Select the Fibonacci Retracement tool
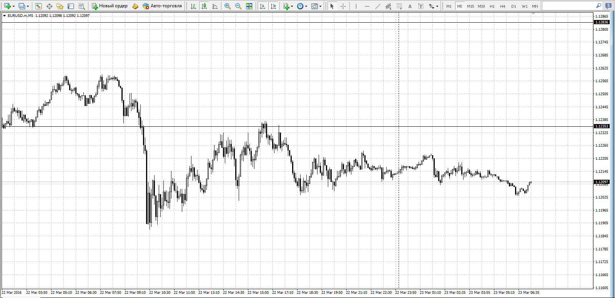 click(399, 6)
